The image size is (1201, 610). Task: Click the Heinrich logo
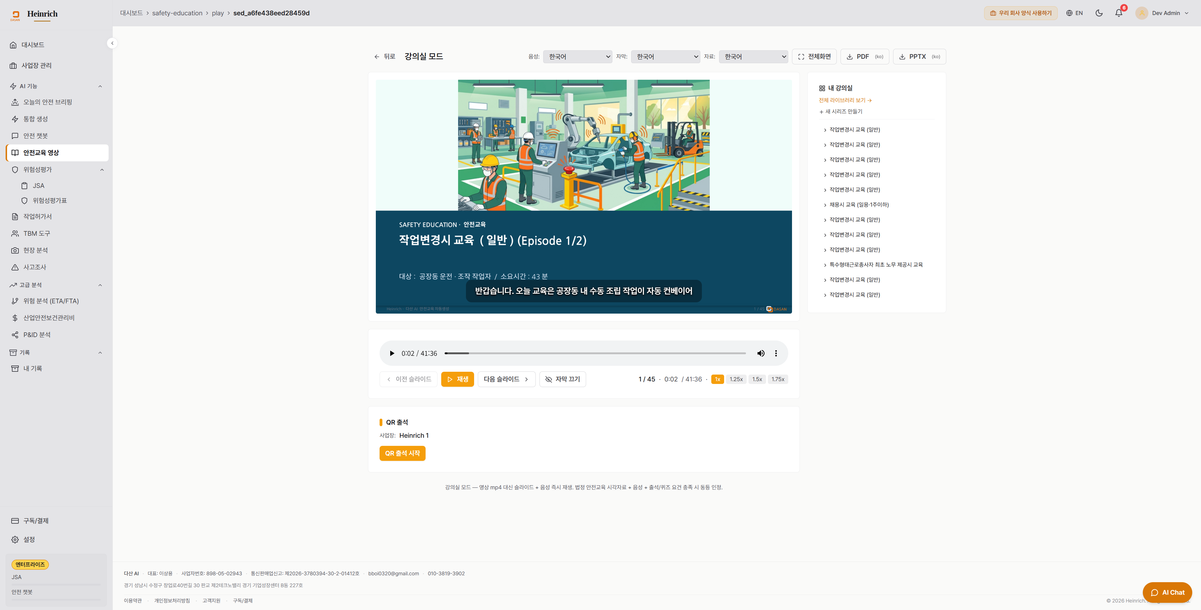34,15
